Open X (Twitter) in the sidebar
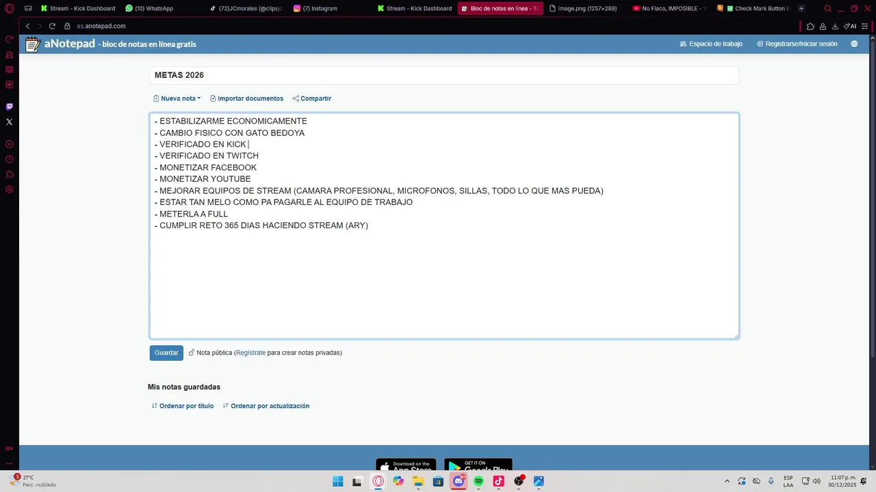This screenshot has height=492, width=876. tap(9, 122)
